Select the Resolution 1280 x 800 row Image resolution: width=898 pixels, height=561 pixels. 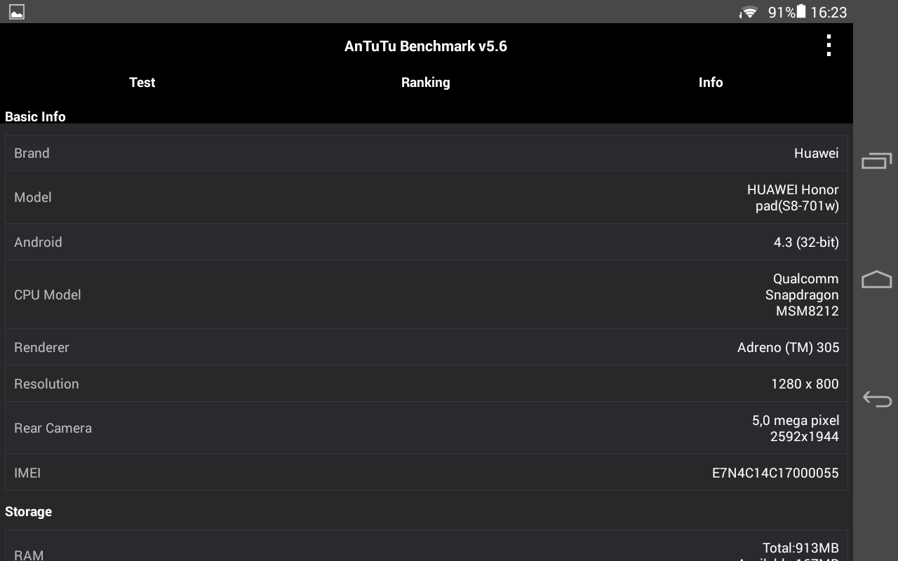[x=426, y=384]
